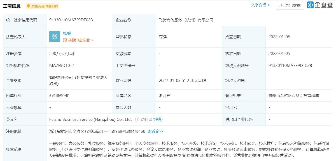Click the 导出数据 button
Screen dimensions: 336x161
click(x=290, y=5)
